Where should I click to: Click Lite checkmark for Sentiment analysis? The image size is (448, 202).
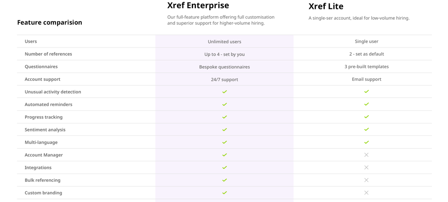pyautogui.click(x=367, y=129)
